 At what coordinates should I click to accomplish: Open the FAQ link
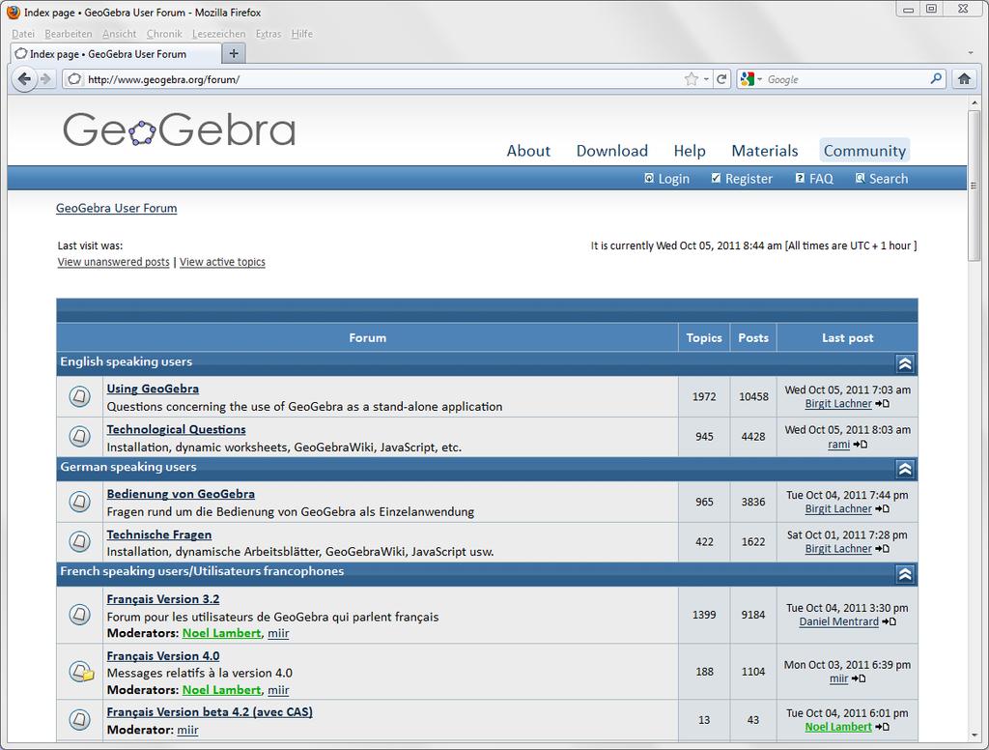814,179
